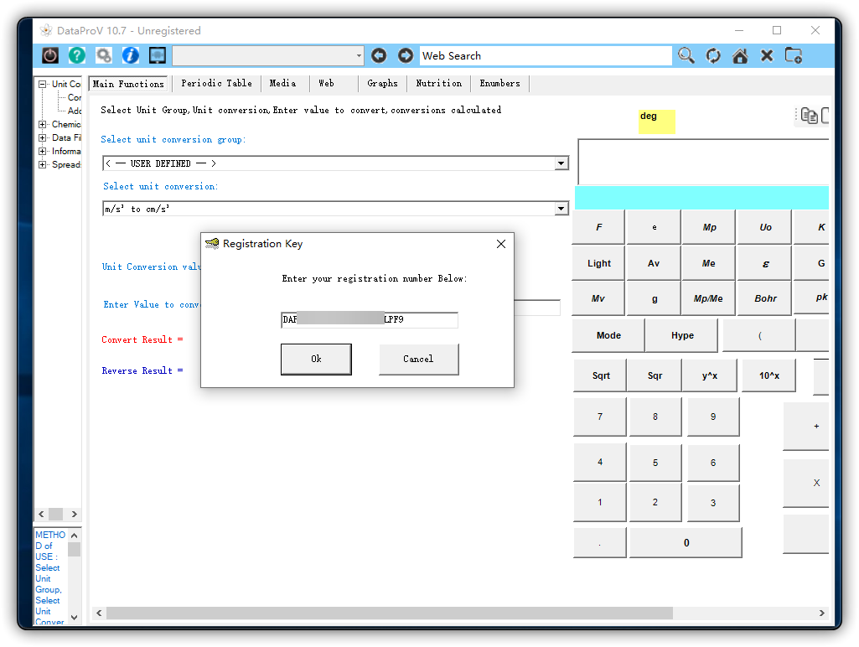Viewport: 859px width, 647px height.
Task: Click the display/monitor icon on the toolbar
Action: coord(157,55)
